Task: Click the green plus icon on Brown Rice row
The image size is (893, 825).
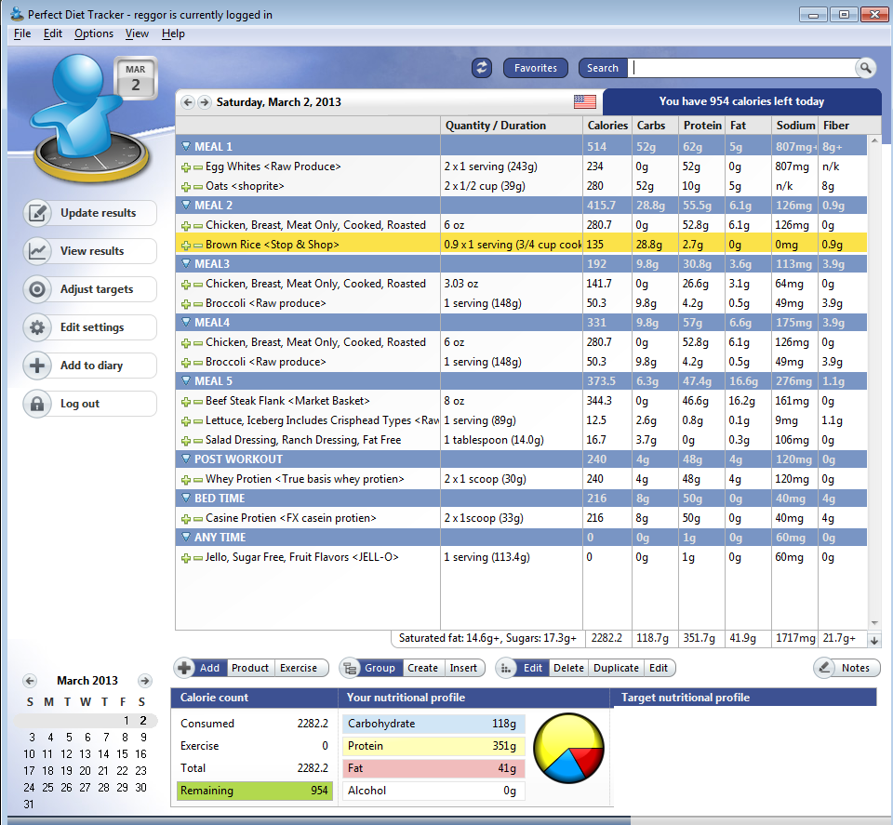Action: point(186,246)
